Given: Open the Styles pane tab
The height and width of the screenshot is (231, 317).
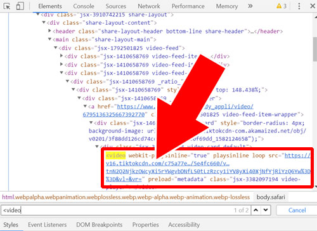Looking at the screenshot, I should pos(11,225).
